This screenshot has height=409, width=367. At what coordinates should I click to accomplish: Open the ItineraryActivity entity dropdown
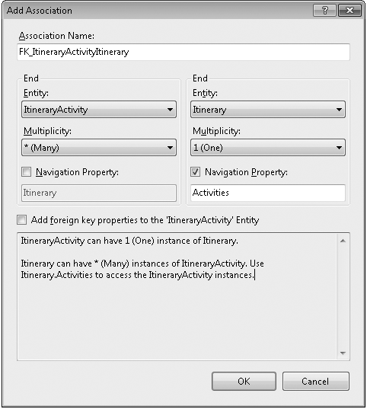(x=99, y=110)
